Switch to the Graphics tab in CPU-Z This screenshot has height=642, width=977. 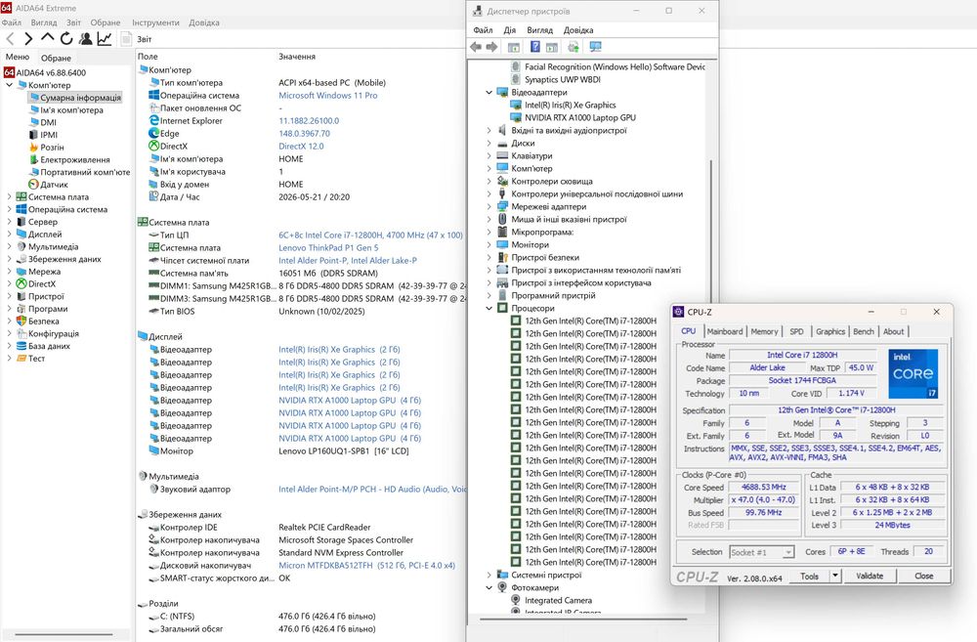pos(830,331)
